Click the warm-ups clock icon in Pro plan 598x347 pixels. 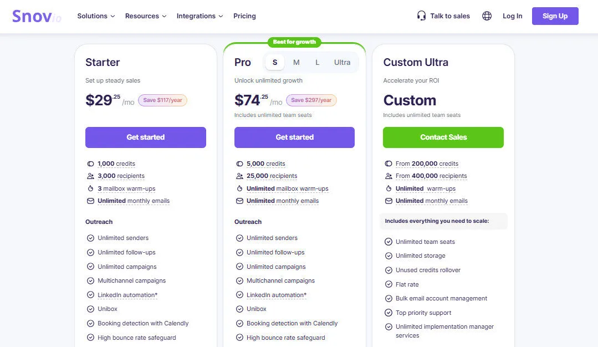point(238,188)
